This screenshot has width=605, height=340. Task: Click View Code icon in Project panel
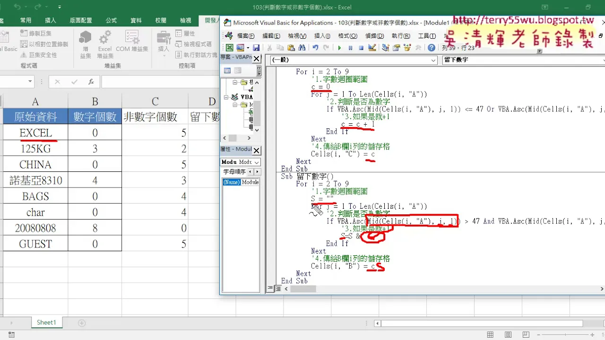click(x=227, y=70)
